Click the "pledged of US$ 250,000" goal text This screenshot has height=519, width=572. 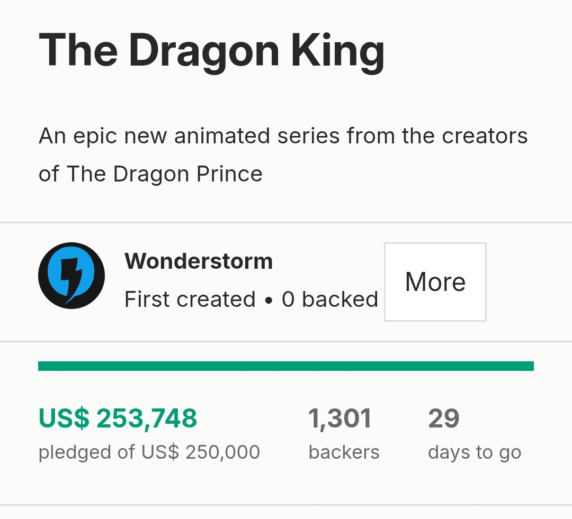pos(149,452)
